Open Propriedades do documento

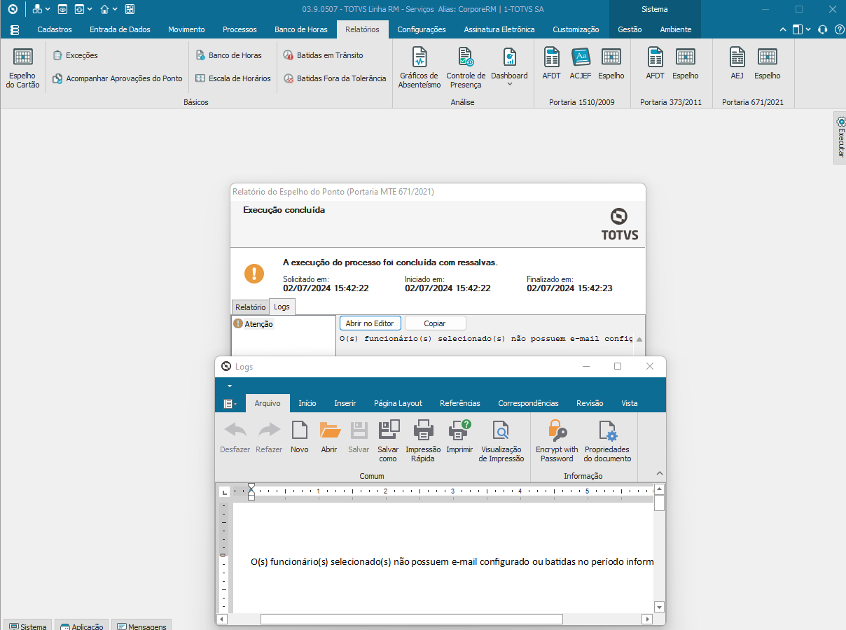[608, 441]
